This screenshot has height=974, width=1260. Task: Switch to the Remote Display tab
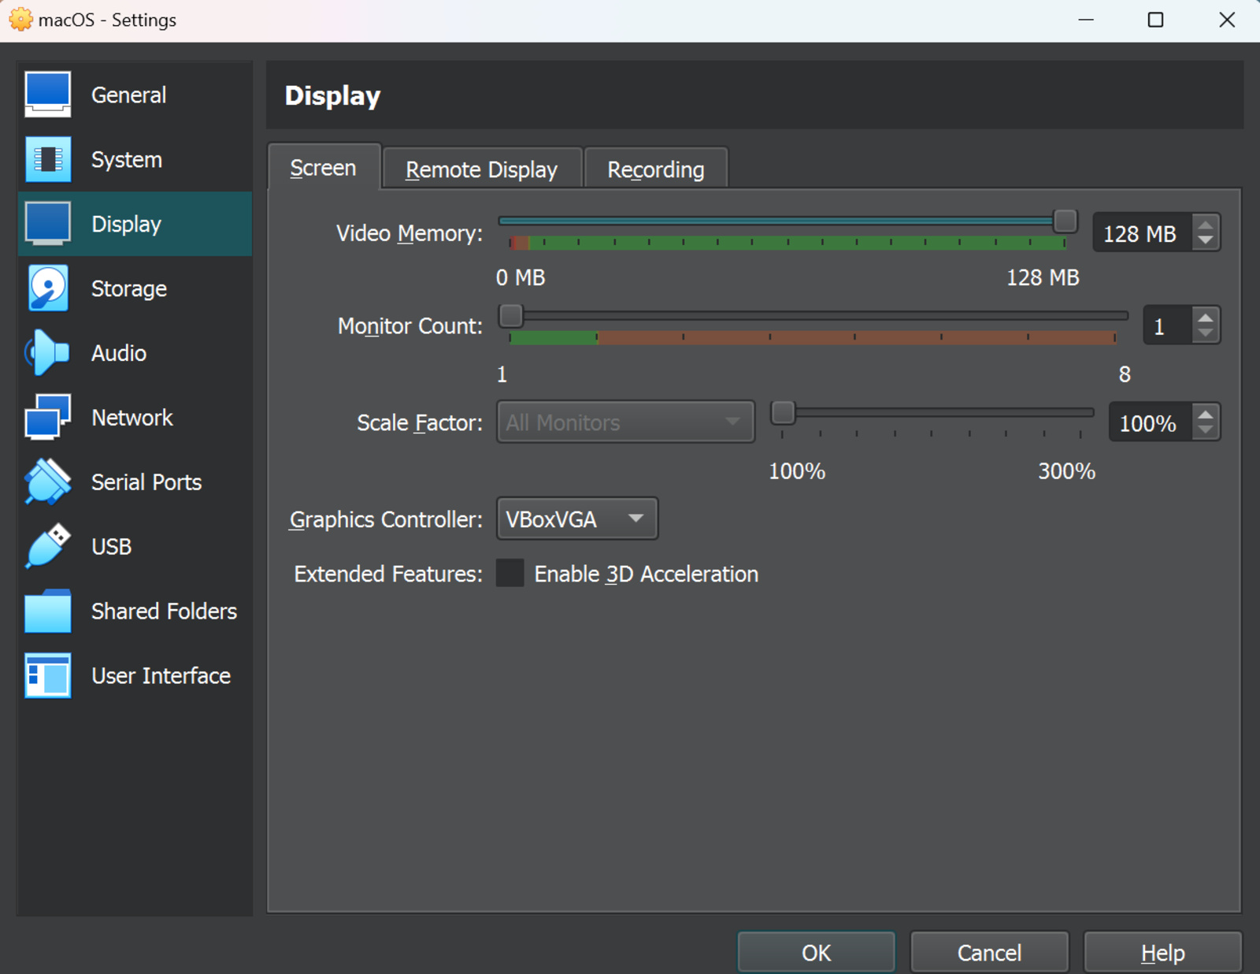[481, 168]
